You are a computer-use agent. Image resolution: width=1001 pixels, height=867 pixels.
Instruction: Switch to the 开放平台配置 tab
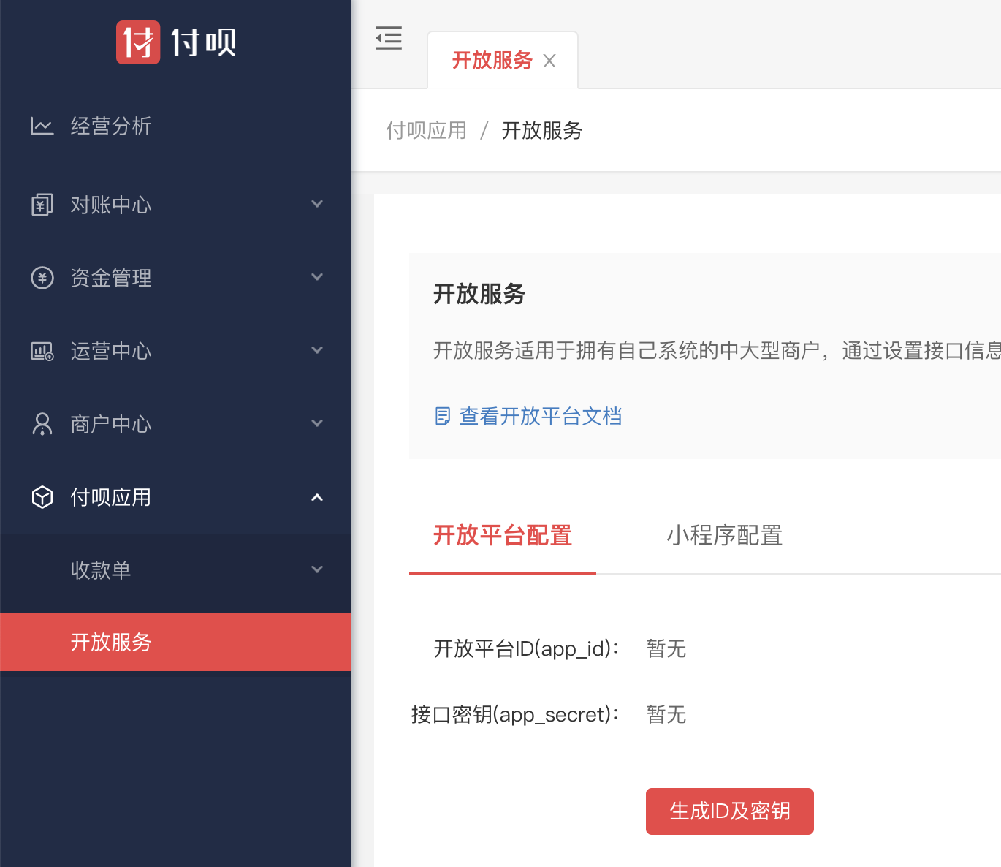(x=503, y=536)
